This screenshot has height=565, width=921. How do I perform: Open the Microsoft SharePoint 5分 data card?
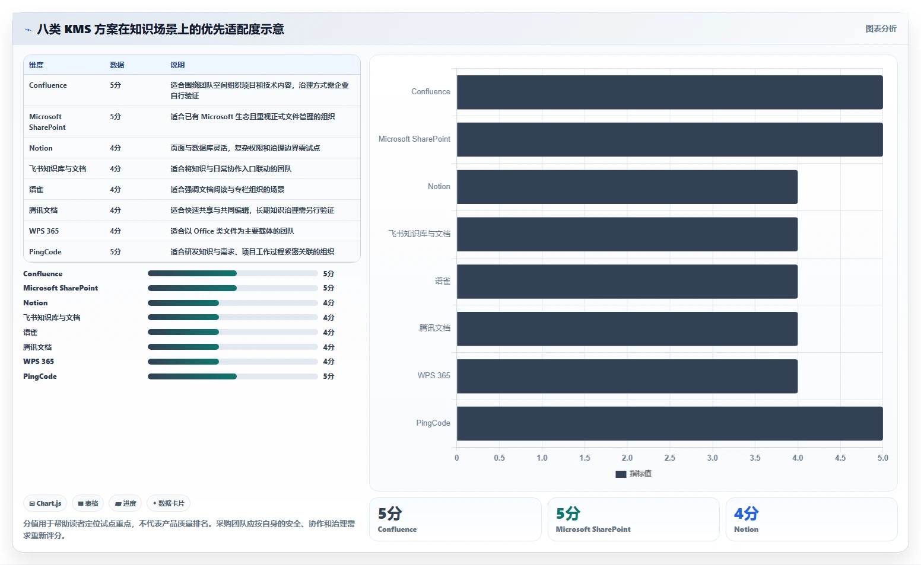(x=633, y=519)
